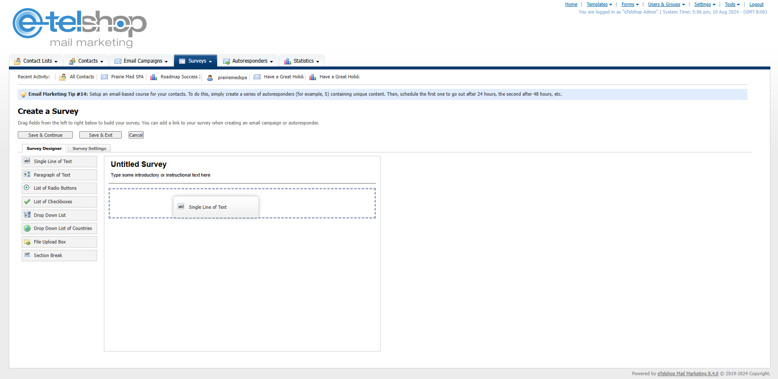Click the List of Radio Buttons icon
The width and height of the screenshot is (778, 379).
[x=27, y=188]
